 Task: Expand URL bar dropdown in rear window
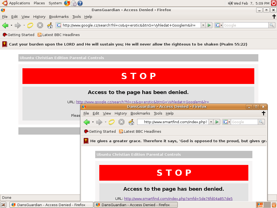point(203,25)
